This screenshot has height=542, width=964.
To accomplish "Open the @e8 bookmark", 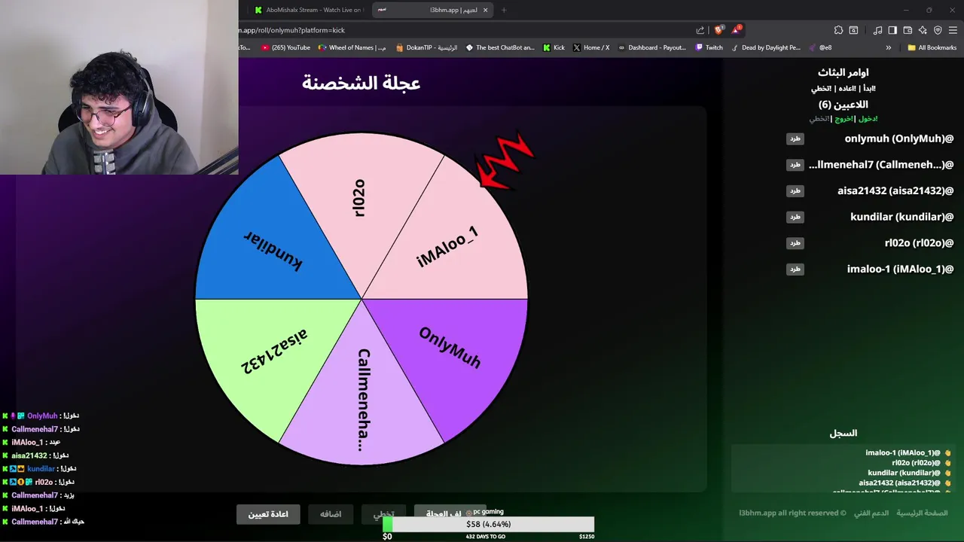I will click(820, 47).
